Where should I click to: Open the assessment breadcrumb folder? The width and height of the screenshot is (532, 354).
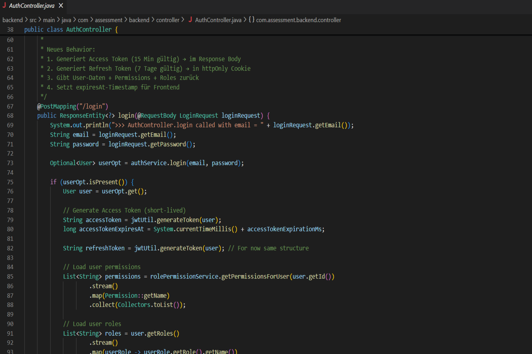(x=108, y=20)
